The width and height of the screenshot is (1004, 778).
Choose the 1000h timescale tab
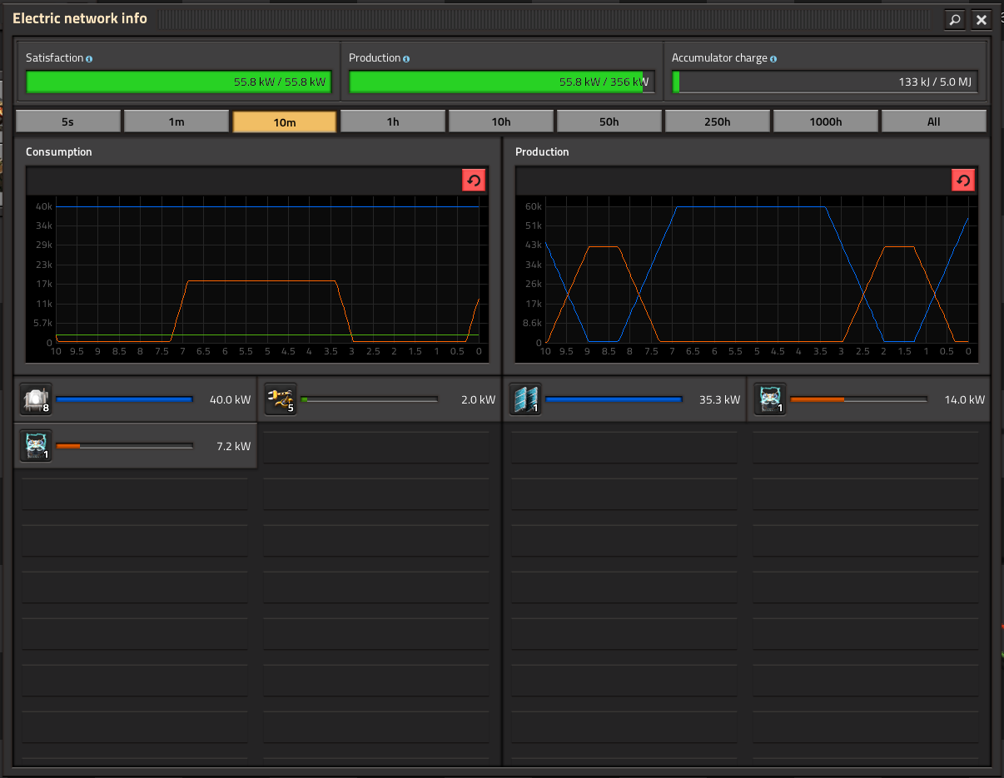point(825,121)
